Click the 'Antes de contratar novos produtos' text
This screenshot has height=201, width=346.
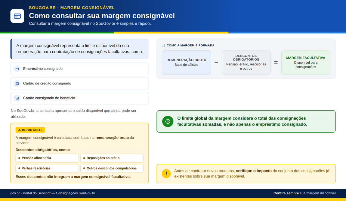click(x=252, y=174)
